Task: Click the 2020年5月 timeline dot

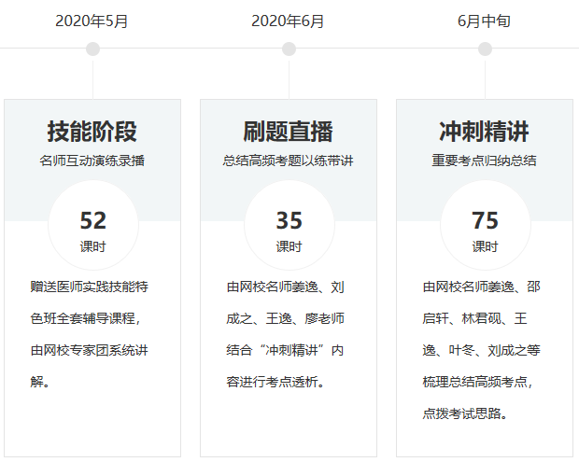Action: (x=92, y=49)
